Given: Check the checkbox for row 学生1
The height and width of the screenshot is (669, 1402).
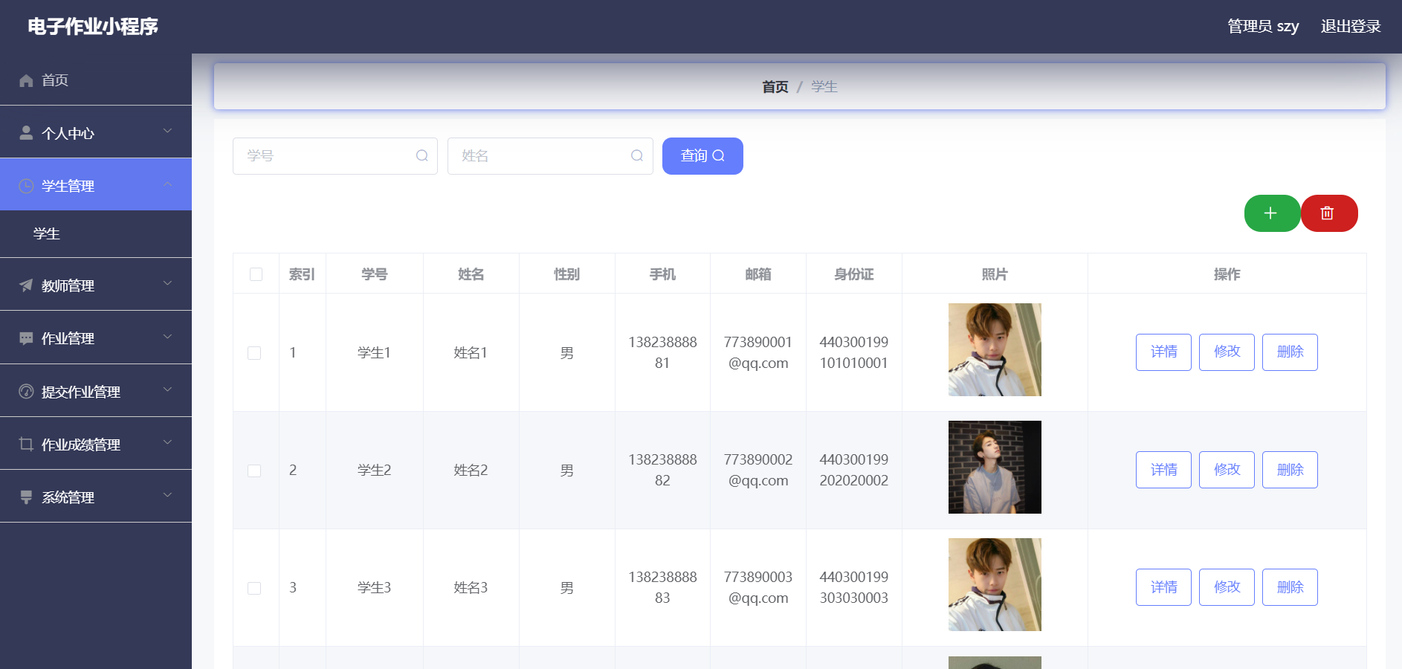Looking at the screenshot, I should [254, 353].
